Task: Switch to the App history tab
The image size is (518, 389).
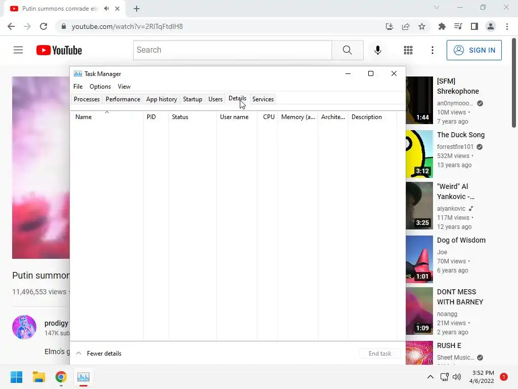Action: click(161, 99)
